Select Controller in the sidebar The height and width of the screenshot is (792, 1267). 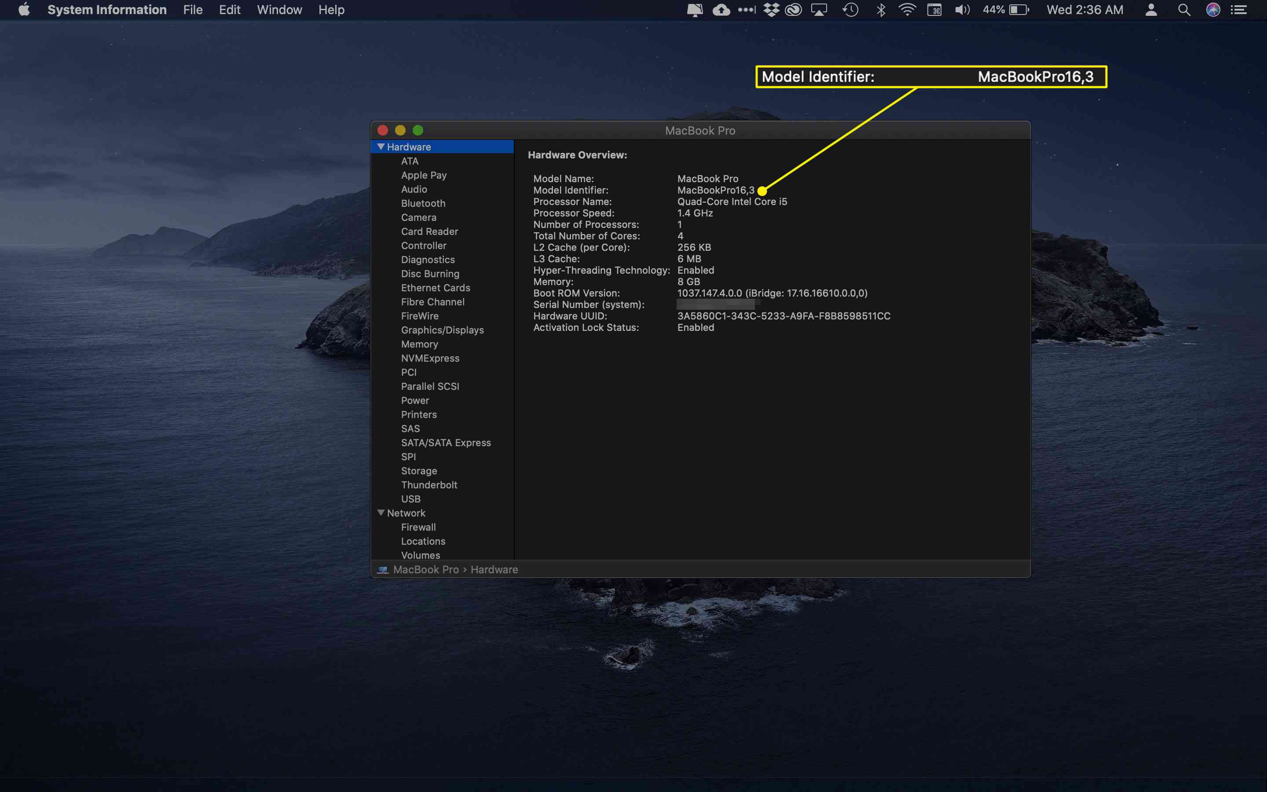pos(424,246)
